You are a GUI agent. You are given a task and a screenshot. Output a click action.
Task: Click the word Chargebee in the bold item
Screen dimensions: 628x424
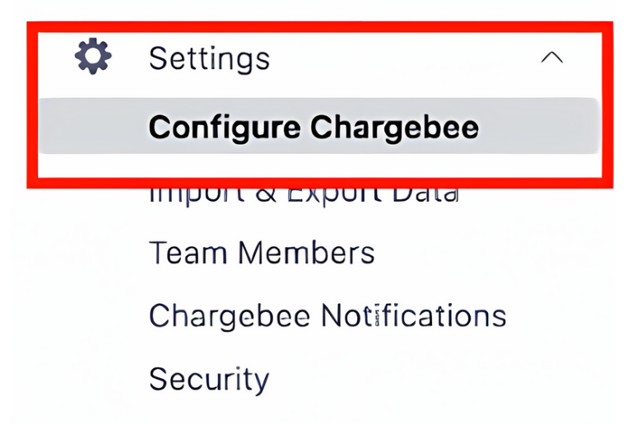pos(394,128)
